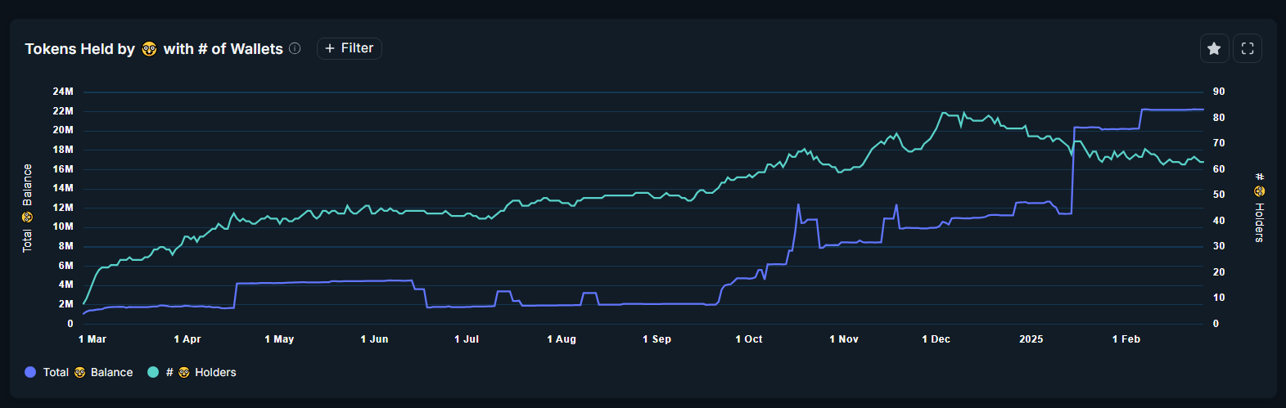
Task: Click the vertical '# Holders' axis title
Action: tap(1259, 208)
